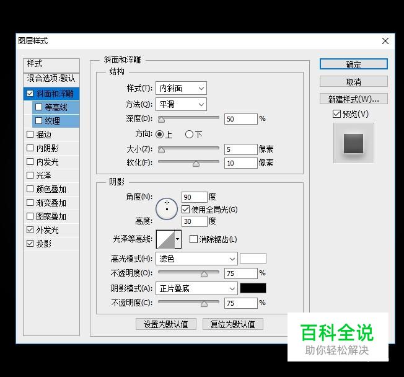Click the 新建样式(W)... button

[353, 99]
